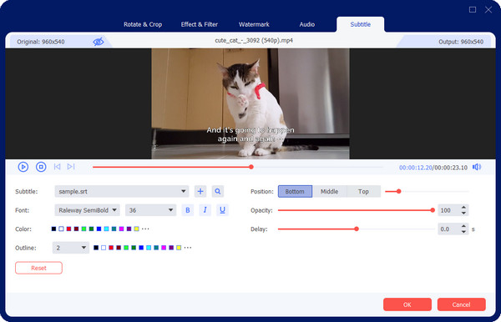Open the font size 36 dropdown
Screen dimensions: 501x322
click(151, 210)
